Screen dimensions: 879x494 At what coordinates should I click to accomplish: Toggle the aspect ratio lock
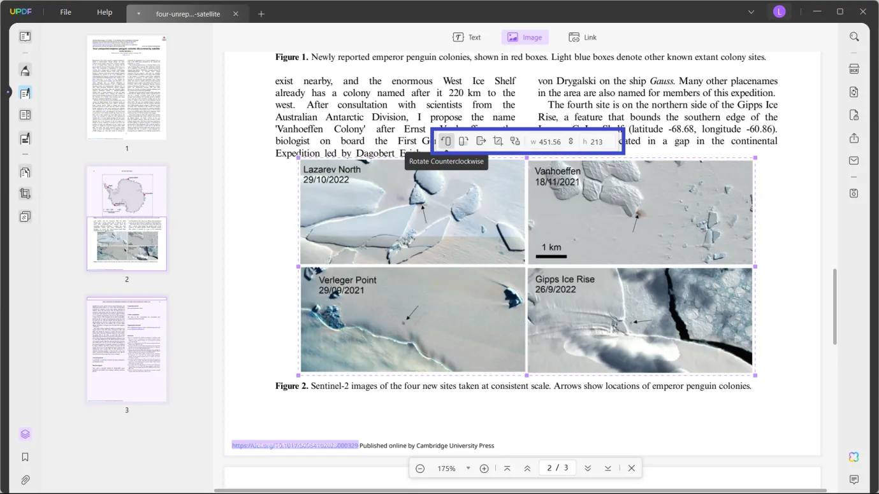click(x=571, y=141)
